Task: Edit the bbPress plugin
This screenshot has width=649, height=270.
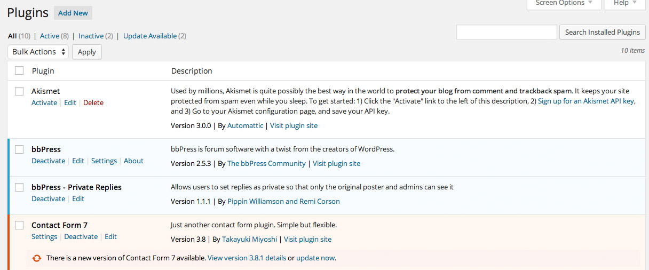Action: 78,161
